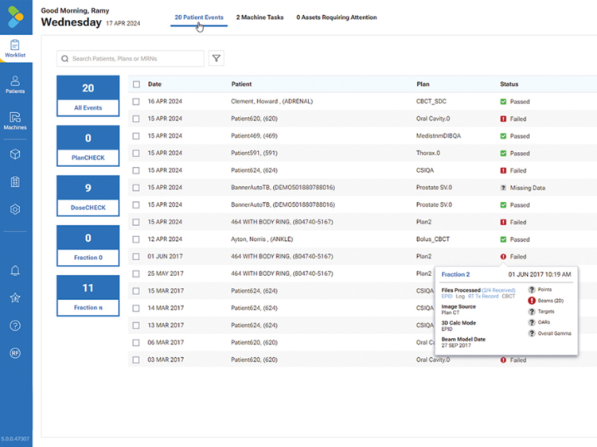The width and height of the screenshot is (597, 447).
Task: Select the Fraction n filter card
Action: click(x=88, y=296)
